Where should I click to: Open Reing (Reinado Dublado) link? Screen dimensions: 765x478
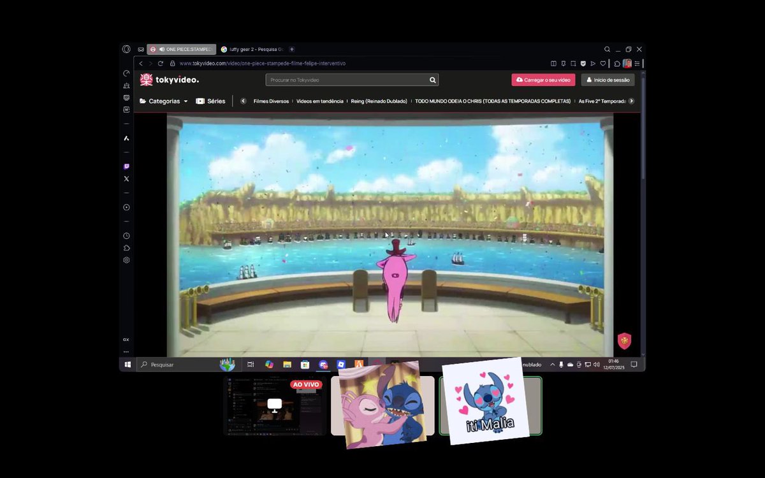pos(379,101)
